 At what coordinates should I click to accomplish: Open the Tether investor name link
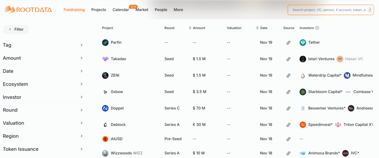314,42
